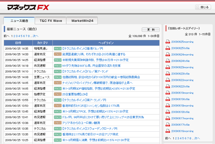This screenshot has width=215, height=144.
Task: Open headline 佐藤総務相 献金 article
Action: click(x=101, y=77)
